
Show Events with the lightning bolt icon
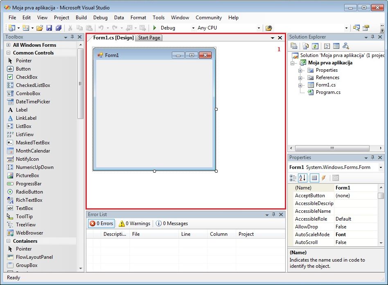tap(324, 178)
